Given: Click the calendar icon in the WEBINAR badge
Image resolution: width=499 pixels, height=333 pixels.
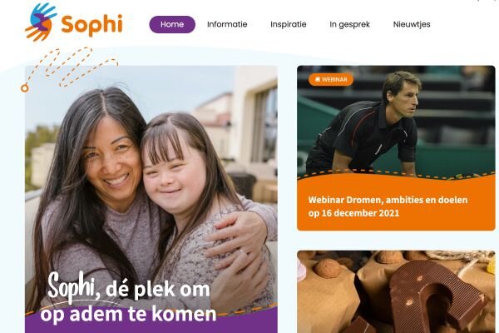Looking at the screenshot, I should tap(318, 79).
